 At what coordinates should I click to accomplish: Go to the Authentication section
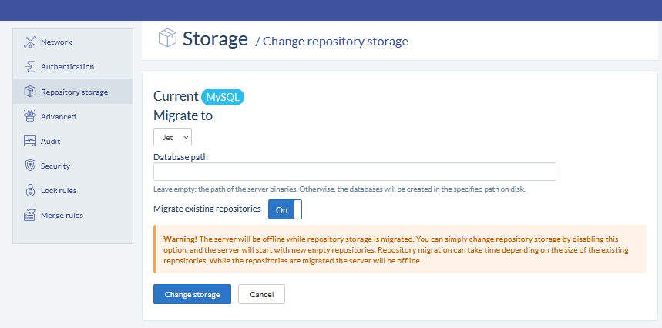67,67
